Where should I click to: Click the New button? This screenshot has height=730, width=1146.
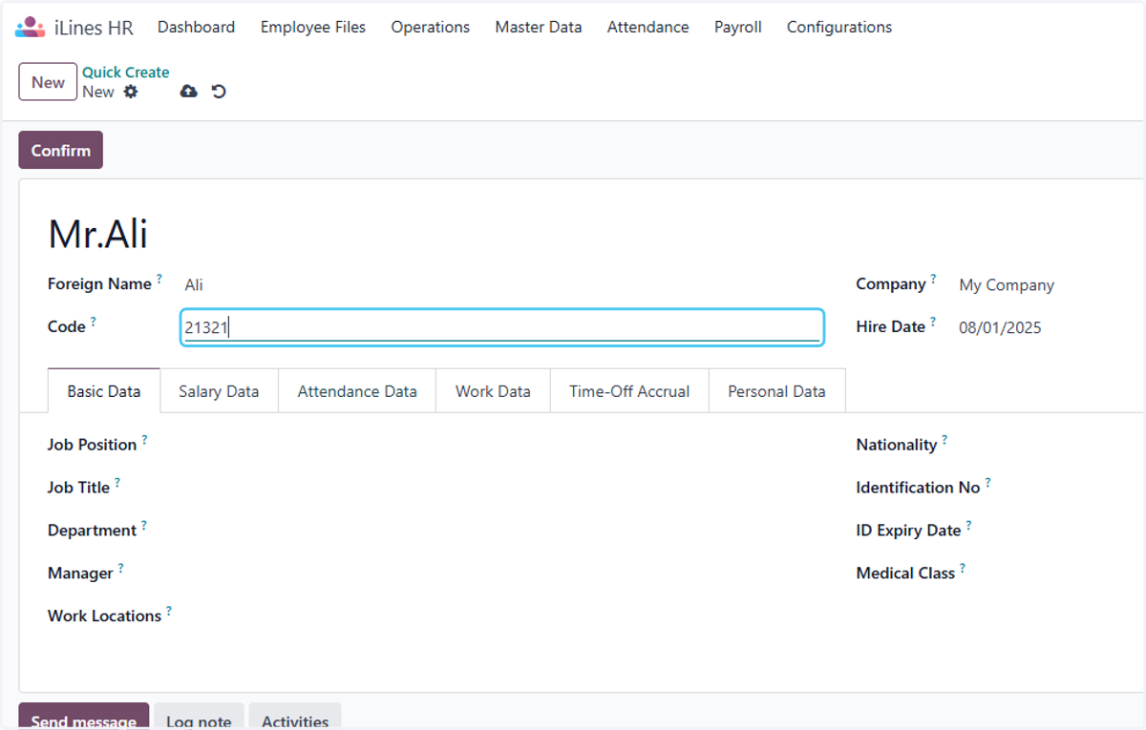click(x=48, y=82)
